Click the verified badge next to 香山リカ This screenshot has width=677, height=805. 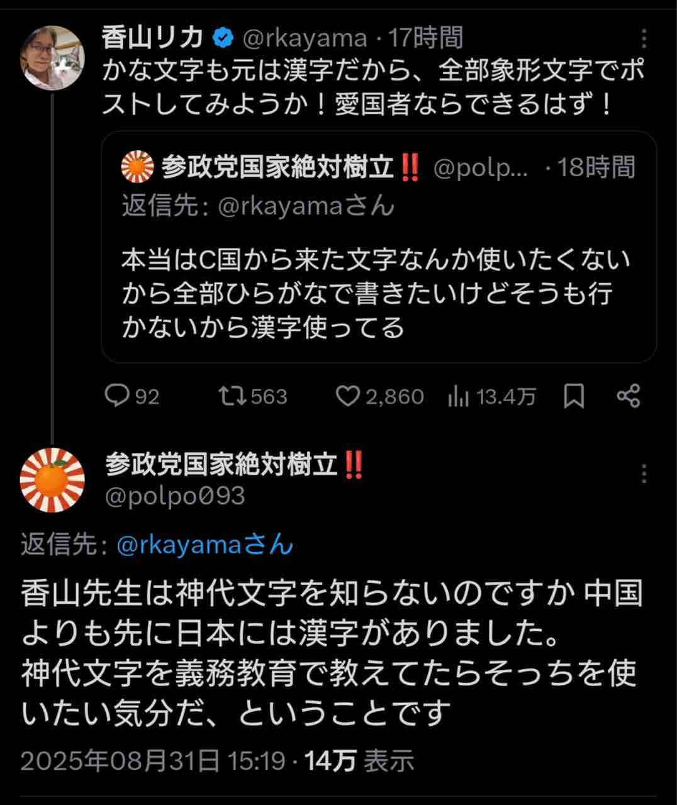[x=222, y=38]
